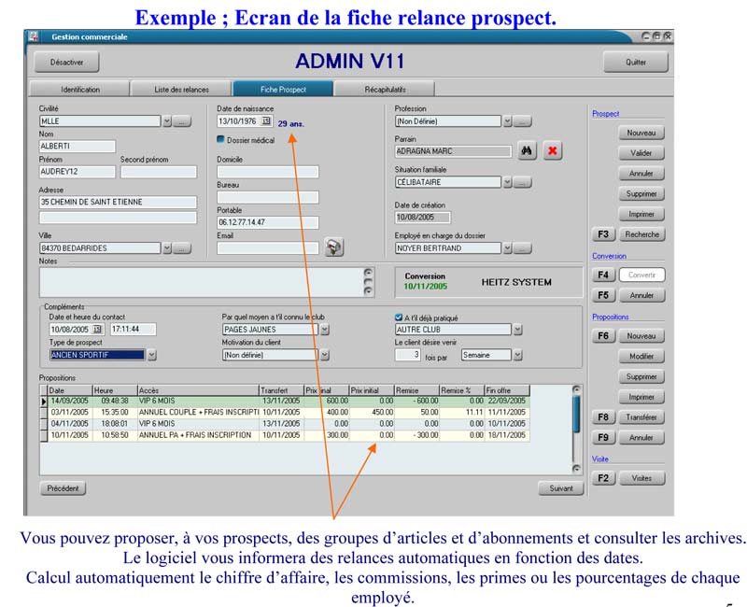Expand the Profession dropdown
This screenshot has width=747, height=607.
tap(507, 121)
